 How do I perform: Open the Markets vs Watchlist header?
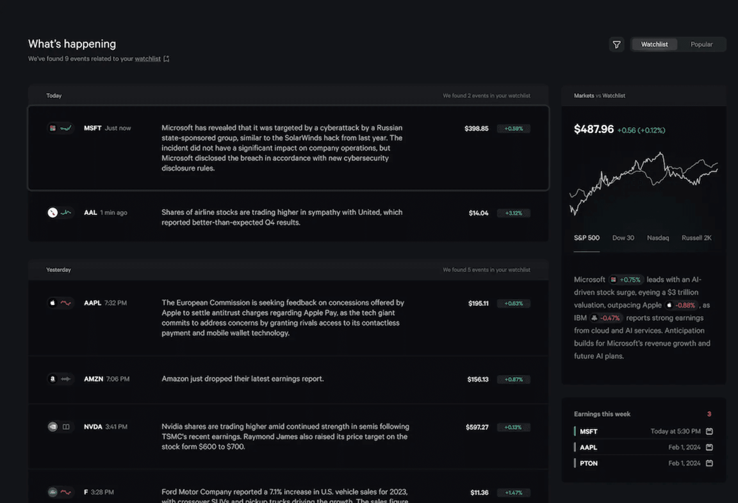point(599,95)
